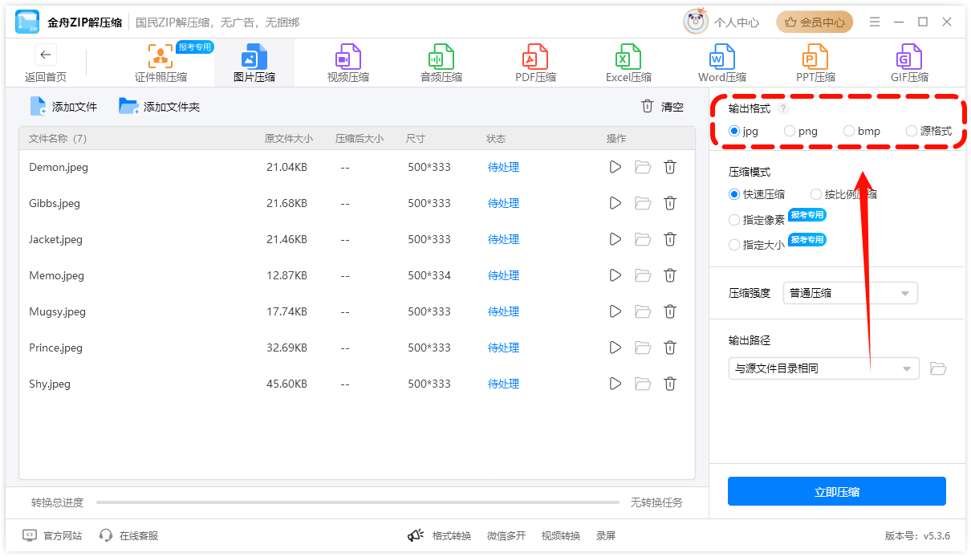Click the 立即压缩 button
Image resolution: width=971 pixels, height=557 pixels.
(837, 491)
